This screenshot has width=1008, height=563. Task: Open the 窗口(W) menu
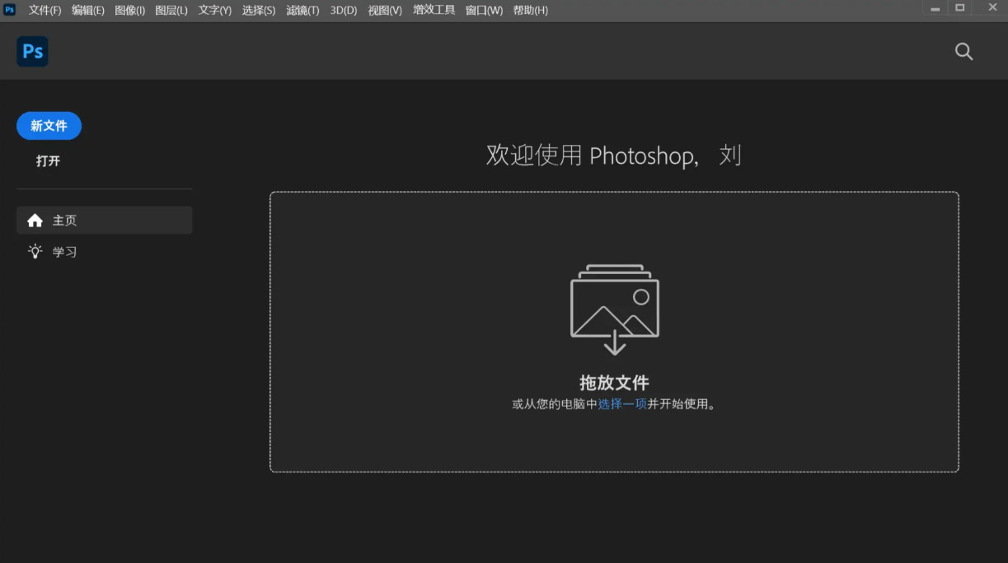pos(484,11)
